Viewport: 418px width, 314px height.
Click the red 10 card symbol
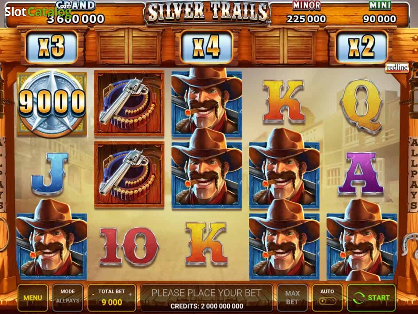click(x=129, y=247)
